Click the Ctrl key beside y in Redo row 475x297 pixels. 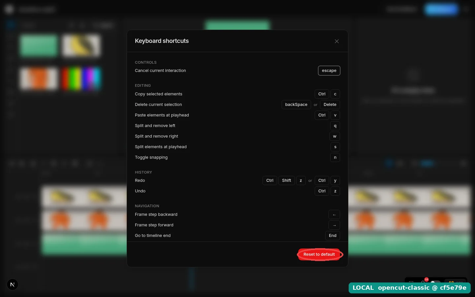(322, 181)
